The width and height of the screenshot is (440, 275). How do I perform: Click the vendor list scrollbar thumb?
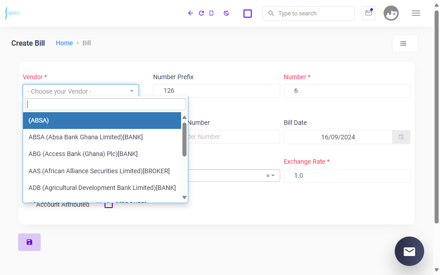[x=184, y=139]
